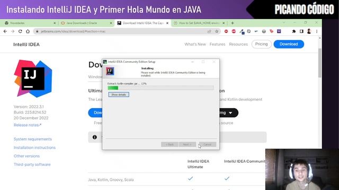Open the Other versions link
The image size is (339, 190).
tap(26, 156)
